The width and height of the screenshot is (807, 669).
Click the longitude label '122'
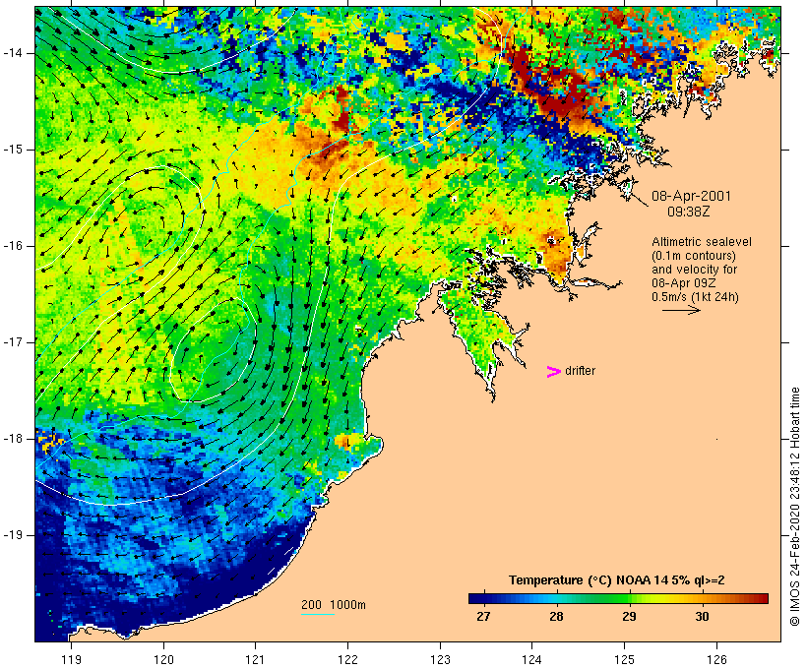point(348,659)
